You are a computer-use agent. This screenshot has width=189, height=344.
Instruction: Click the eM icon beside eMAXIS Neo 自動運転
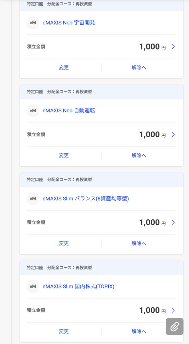coord(33,111)
